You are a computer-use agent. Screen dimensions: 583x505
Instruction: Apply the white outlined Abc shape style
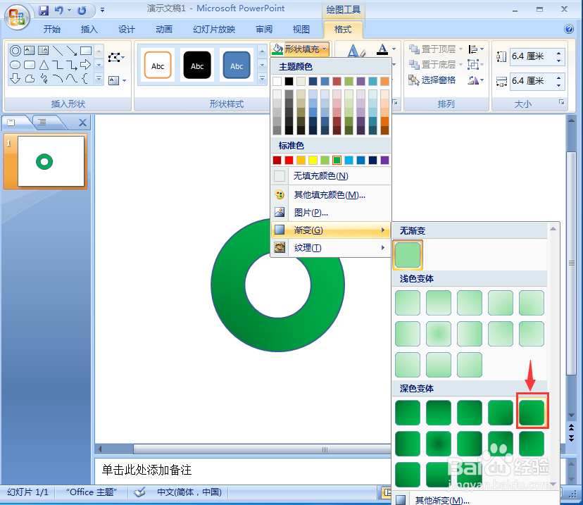[x=158, y=66]
